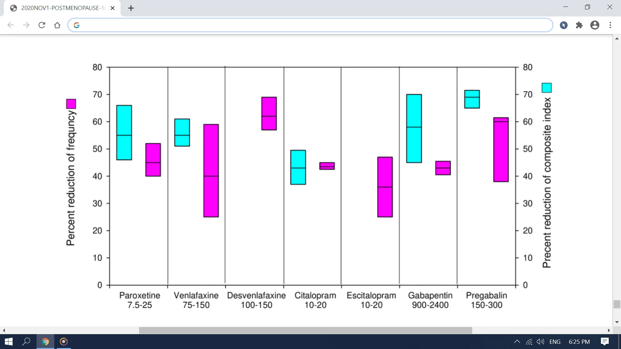
Task: Click Paroxetine cyan bar
Action: 124,132
